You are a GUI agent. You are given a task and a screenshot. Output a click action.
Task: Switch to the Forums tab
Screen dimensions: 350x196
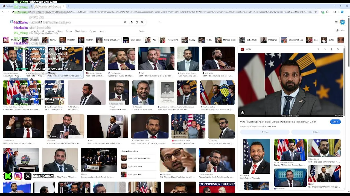93,31
